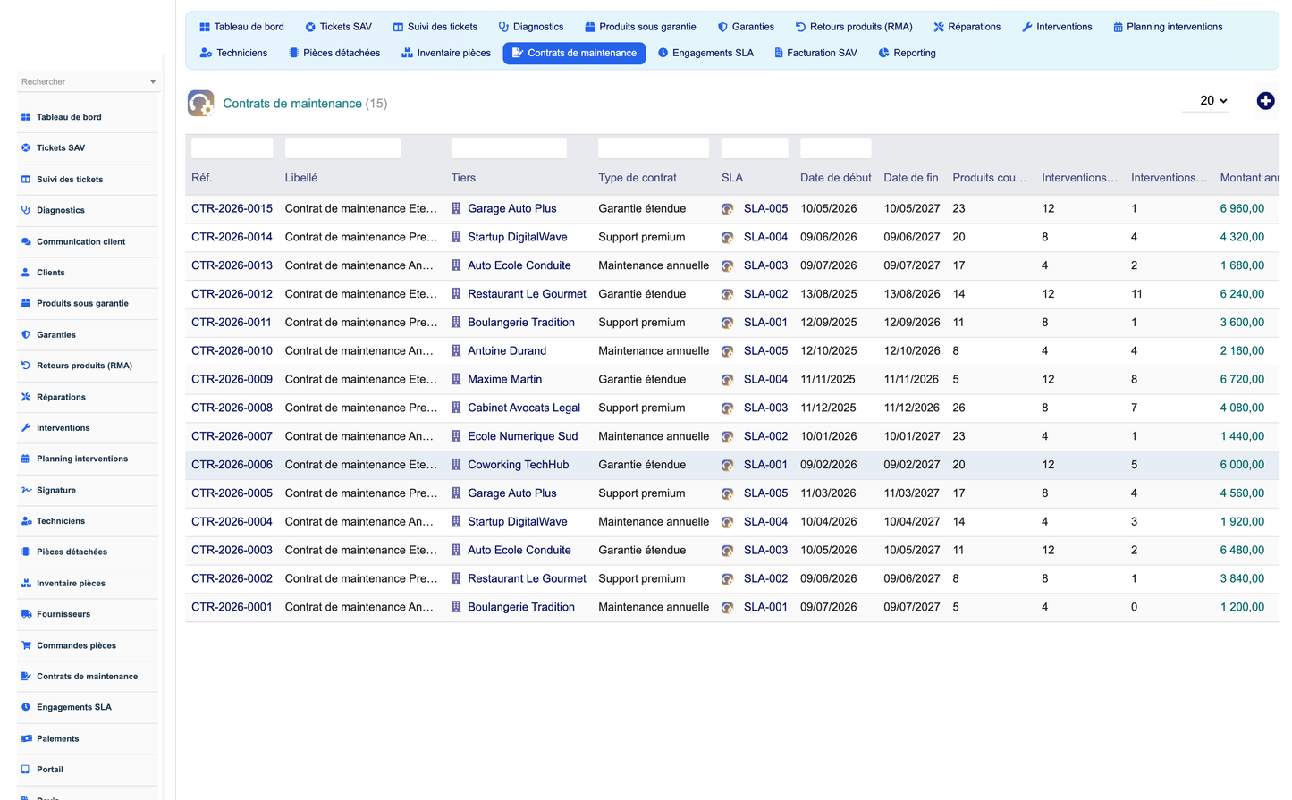Open the Garanties top tab

[x=746, y=27]
